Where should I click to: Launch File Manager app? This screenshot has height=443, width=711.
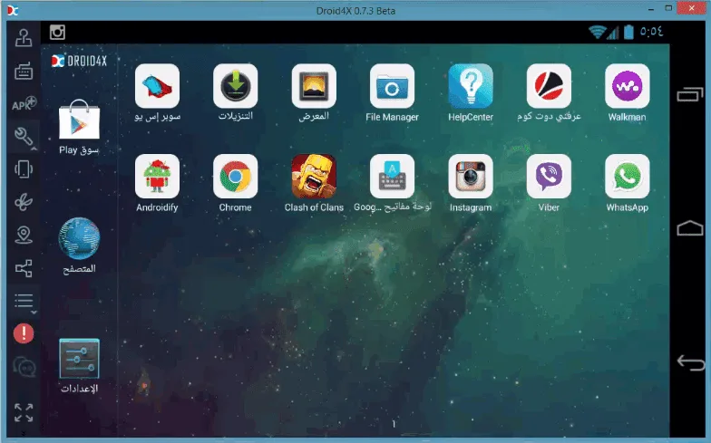392,86
